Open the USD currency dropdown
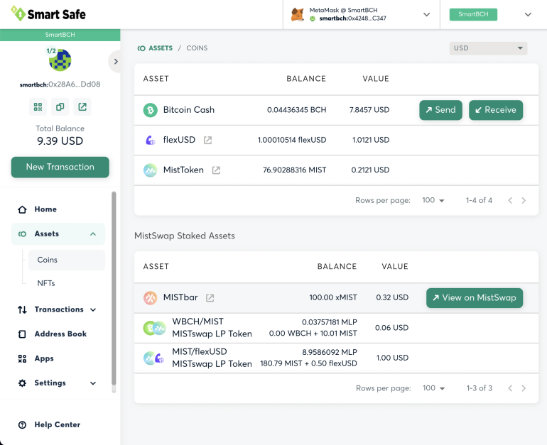This screenshot has width=547, height=445. pyautogui.click(x=488, y=48)
